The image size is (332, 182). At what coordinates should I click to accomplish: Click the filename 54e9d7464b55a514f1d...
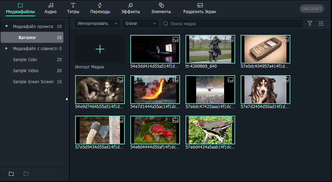point(99,106)
